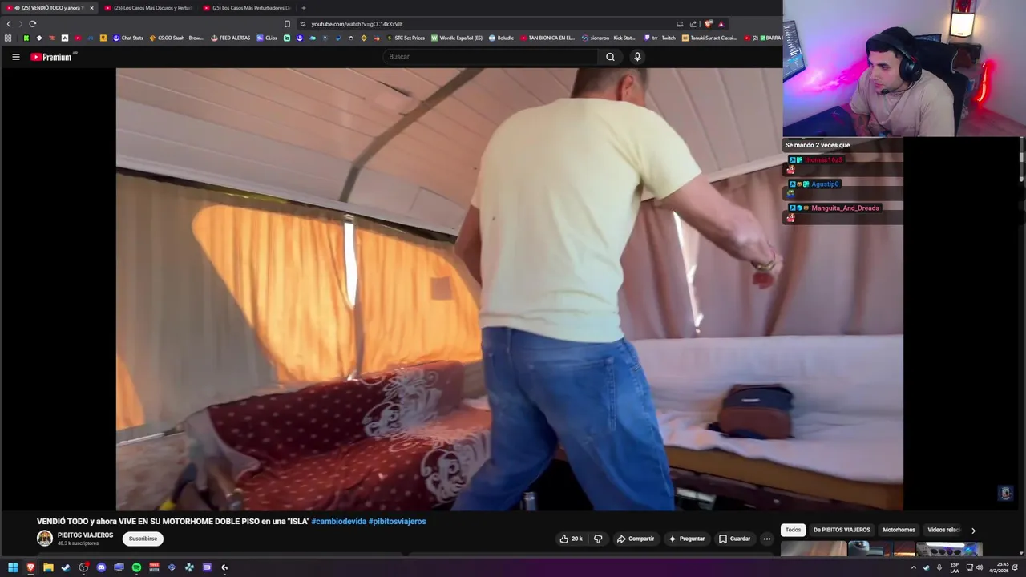Open the 'FEED ALERTAS' bookmark

tap(230, 38)
